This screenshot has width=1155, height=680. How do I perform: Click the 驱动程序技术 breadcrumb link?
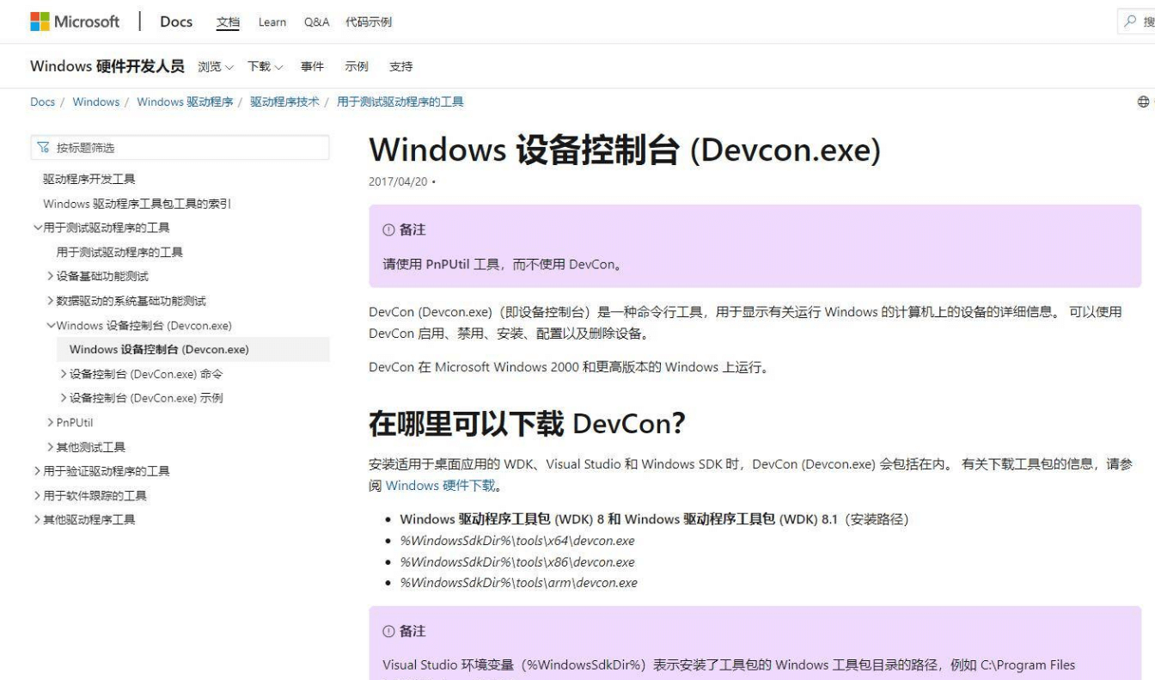(284, 101)
